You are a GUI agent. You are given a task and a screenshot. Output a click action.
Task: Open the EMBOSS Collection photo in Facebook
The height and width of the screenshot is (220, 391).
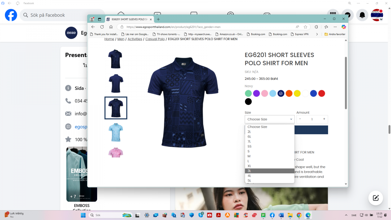click(82, 174)
